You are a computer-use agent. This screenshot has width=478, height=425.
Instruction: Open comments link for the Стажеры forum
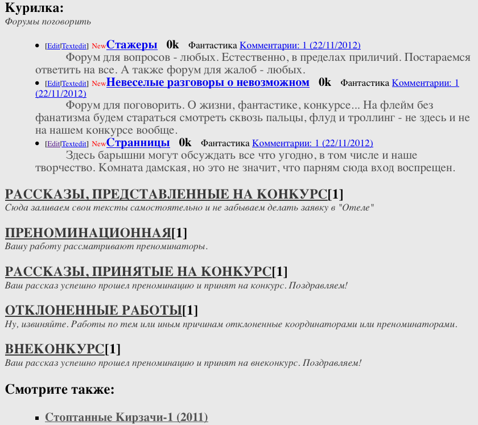click(x=300, y=46)
